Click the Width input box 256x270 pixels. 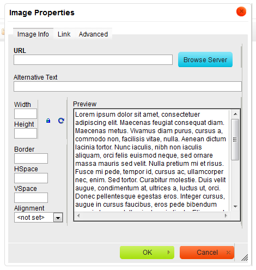[26, 114]
